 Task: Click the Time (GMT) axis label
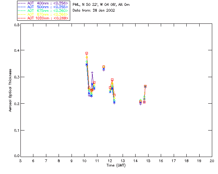116,166
